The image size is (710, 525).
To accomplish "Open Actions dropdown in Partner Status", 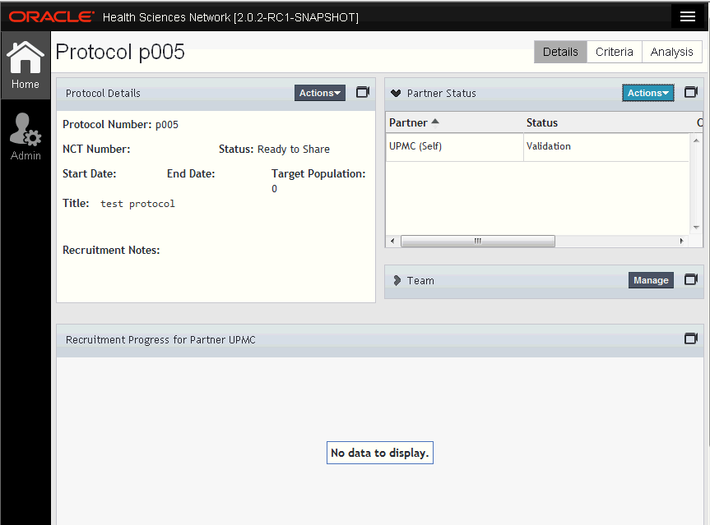I will tap(648, 93).
